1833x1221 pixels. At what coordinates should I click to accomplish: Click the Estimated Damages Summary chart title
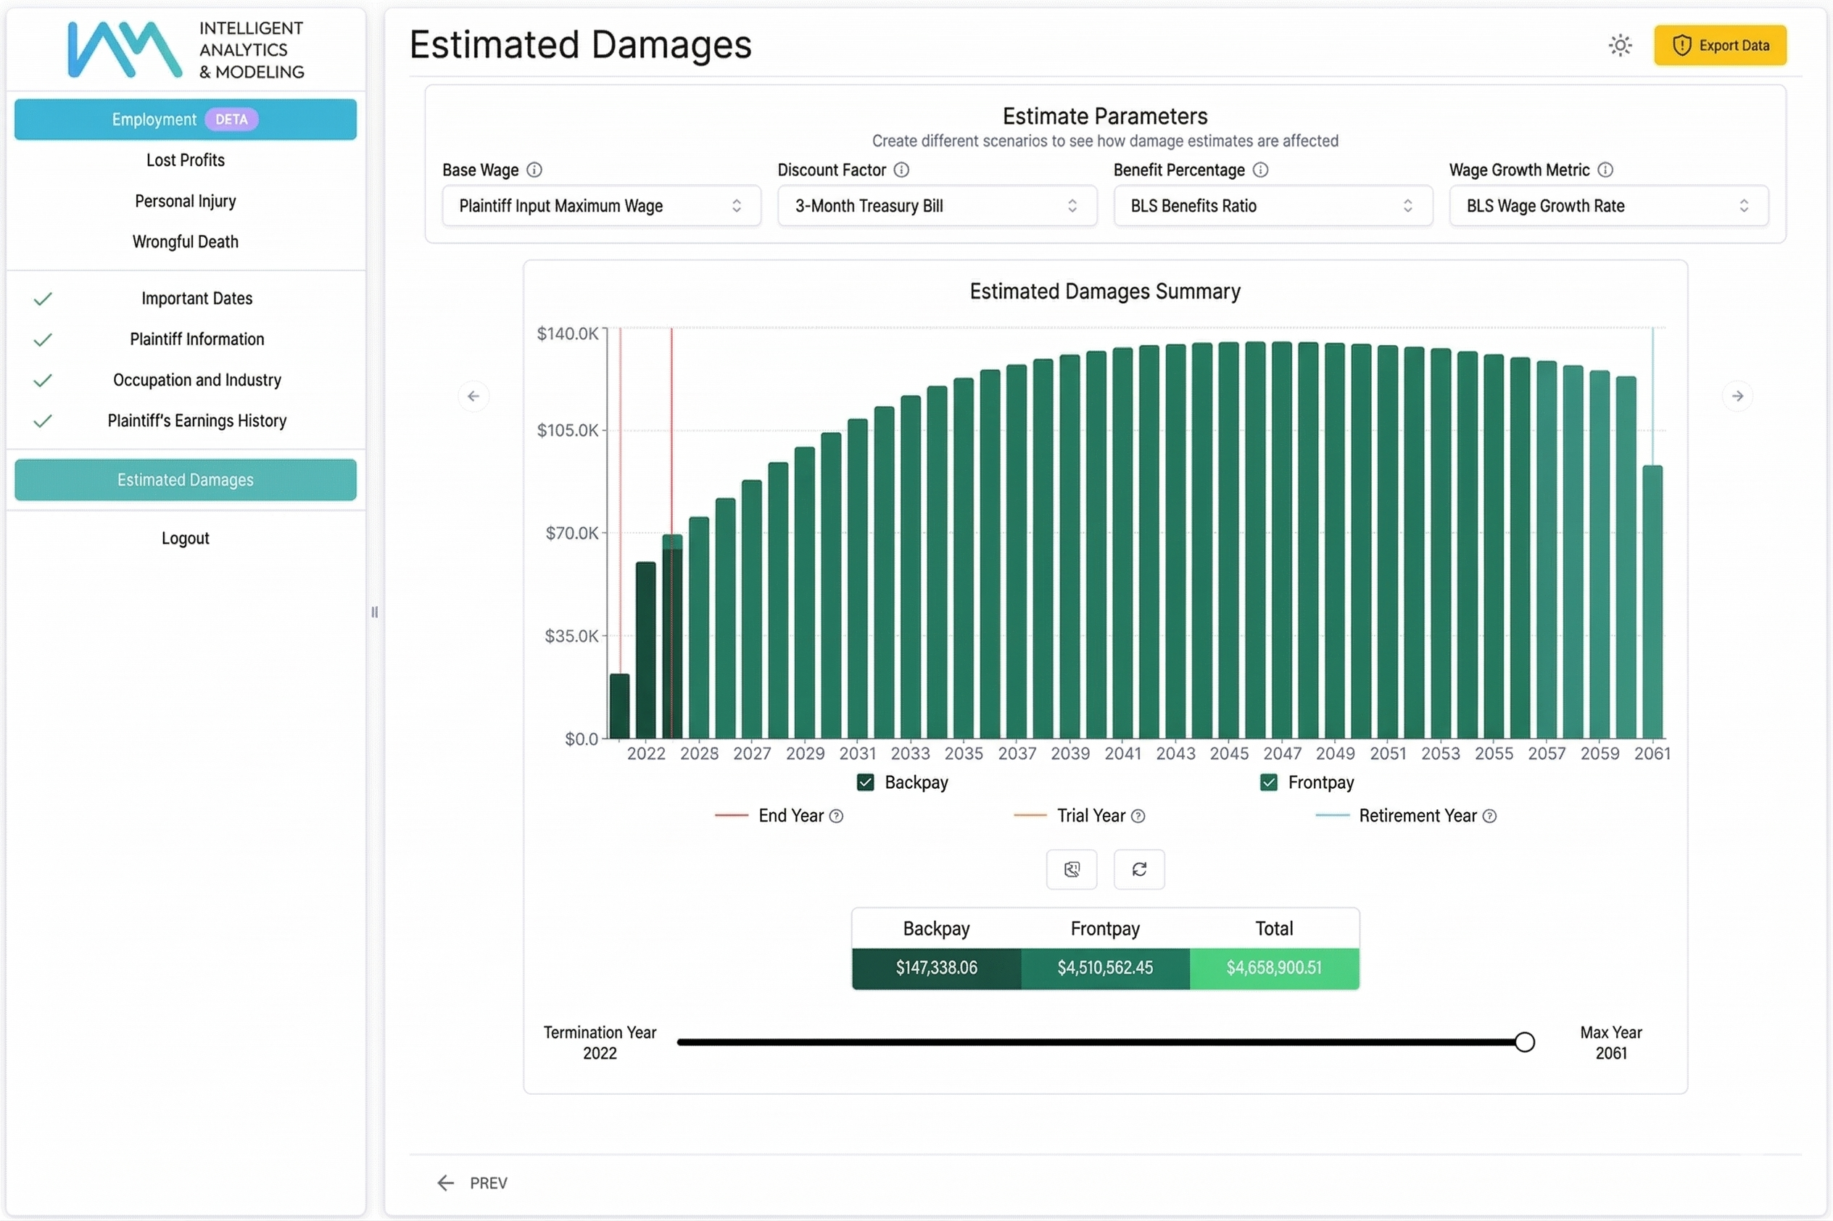coord(1105,291)
